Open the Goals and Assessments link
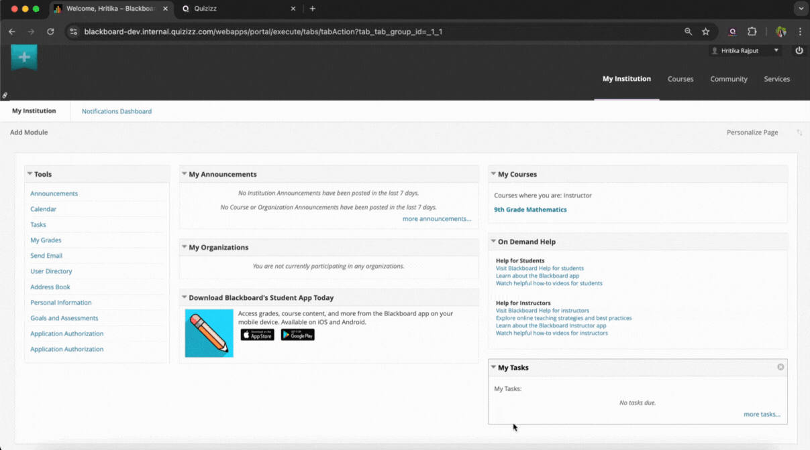 click(64, 318)
